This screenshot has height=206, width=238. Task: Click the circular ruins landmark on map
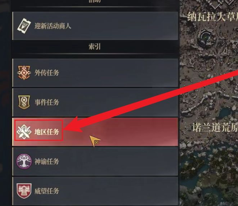205,37
